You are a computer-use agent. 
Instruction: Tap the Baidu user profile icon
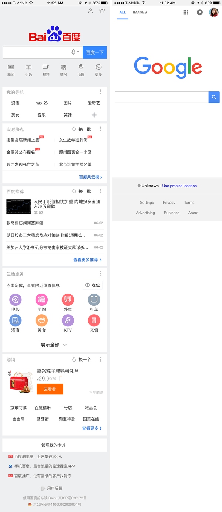tap(91, 11)
